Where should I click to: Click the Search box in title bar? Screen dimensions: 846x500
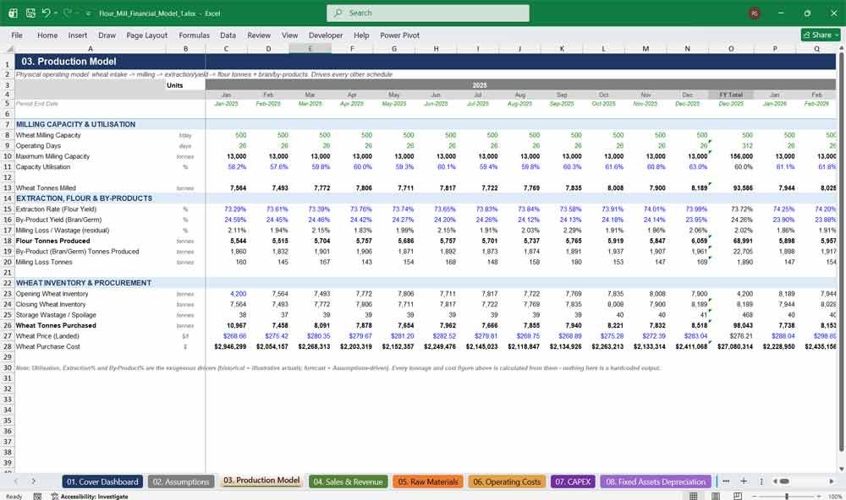(x=428, y=13)
